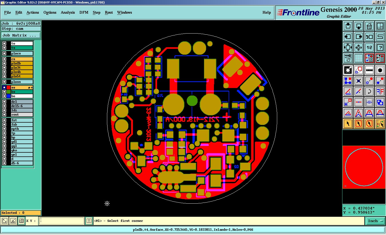
Task: Click the red-blue angled line edit icon
Action: [x=348, y=91]
